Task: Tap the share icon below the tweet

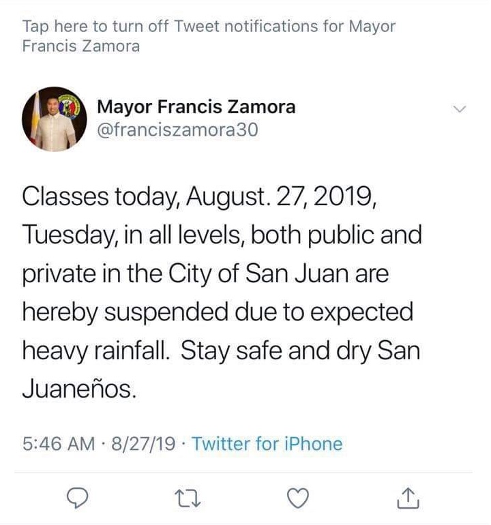Action: coord(406,500)
